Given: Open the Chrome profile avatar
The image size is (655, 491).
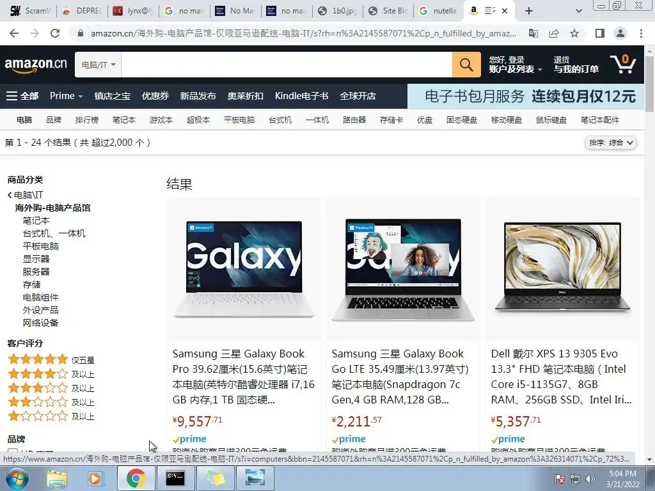Looking at the screenshot, I should [x=620, y=33].
